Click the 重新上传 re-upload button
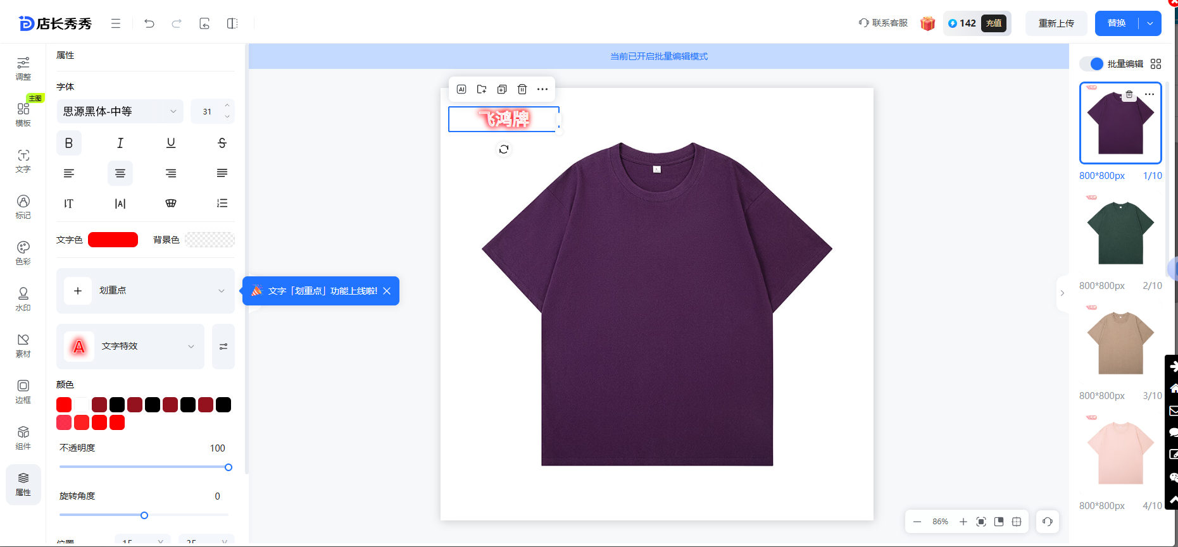 coord(1056,23)
